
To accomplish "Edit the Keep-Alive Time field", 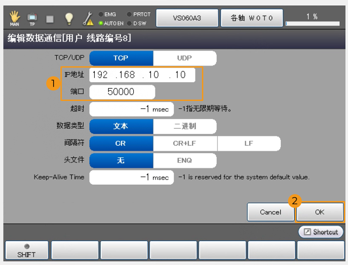I will [x=131, y=177].
